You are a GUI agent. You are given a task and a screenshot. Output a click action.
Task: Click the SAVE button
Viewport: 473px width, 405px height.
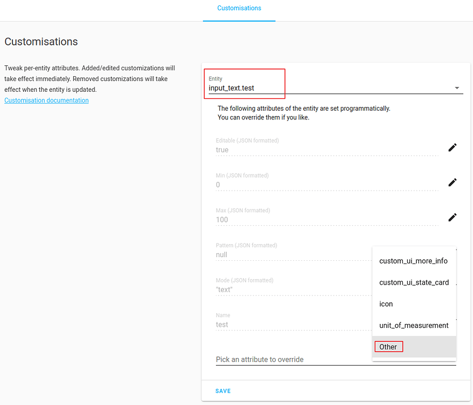point(223,390)
